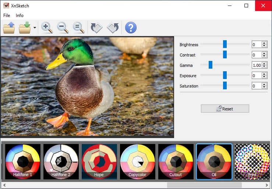Decrease Contrast with the down stepper arrow

(264, 56)
